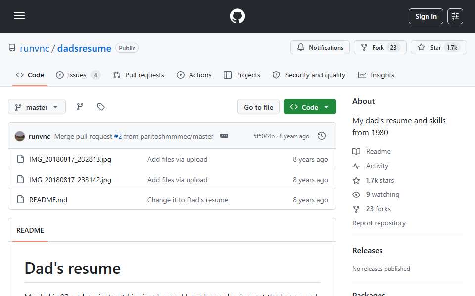This screenshot has height=296, width=475.
Task: Open dadsresume repository link
Action: coord(84,48)
